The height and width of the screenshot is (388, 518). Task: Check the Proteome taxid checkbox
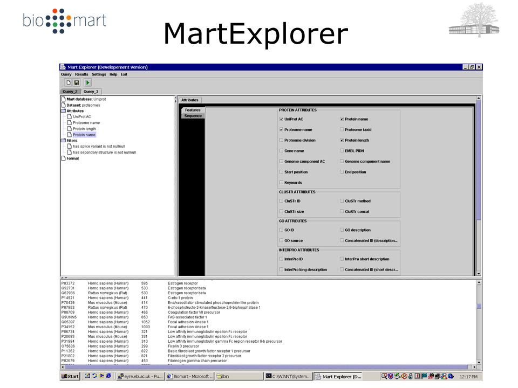coord(342,130)
